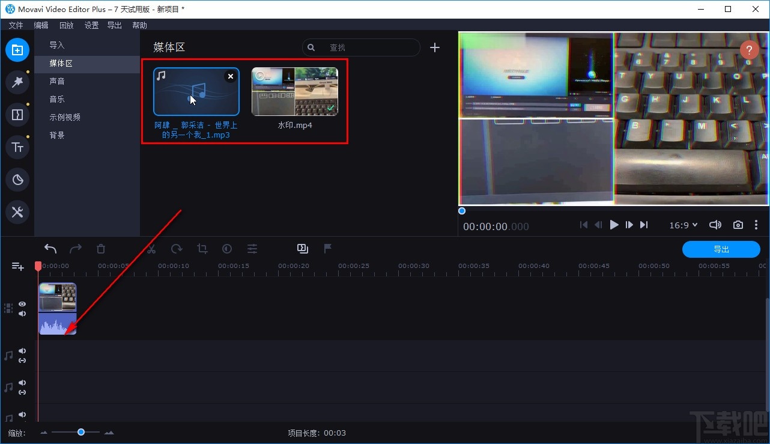Screen dimensions: 770x444
Task: Zoom out timeline with small mountain icon
Action: click(x=44, y=433)
